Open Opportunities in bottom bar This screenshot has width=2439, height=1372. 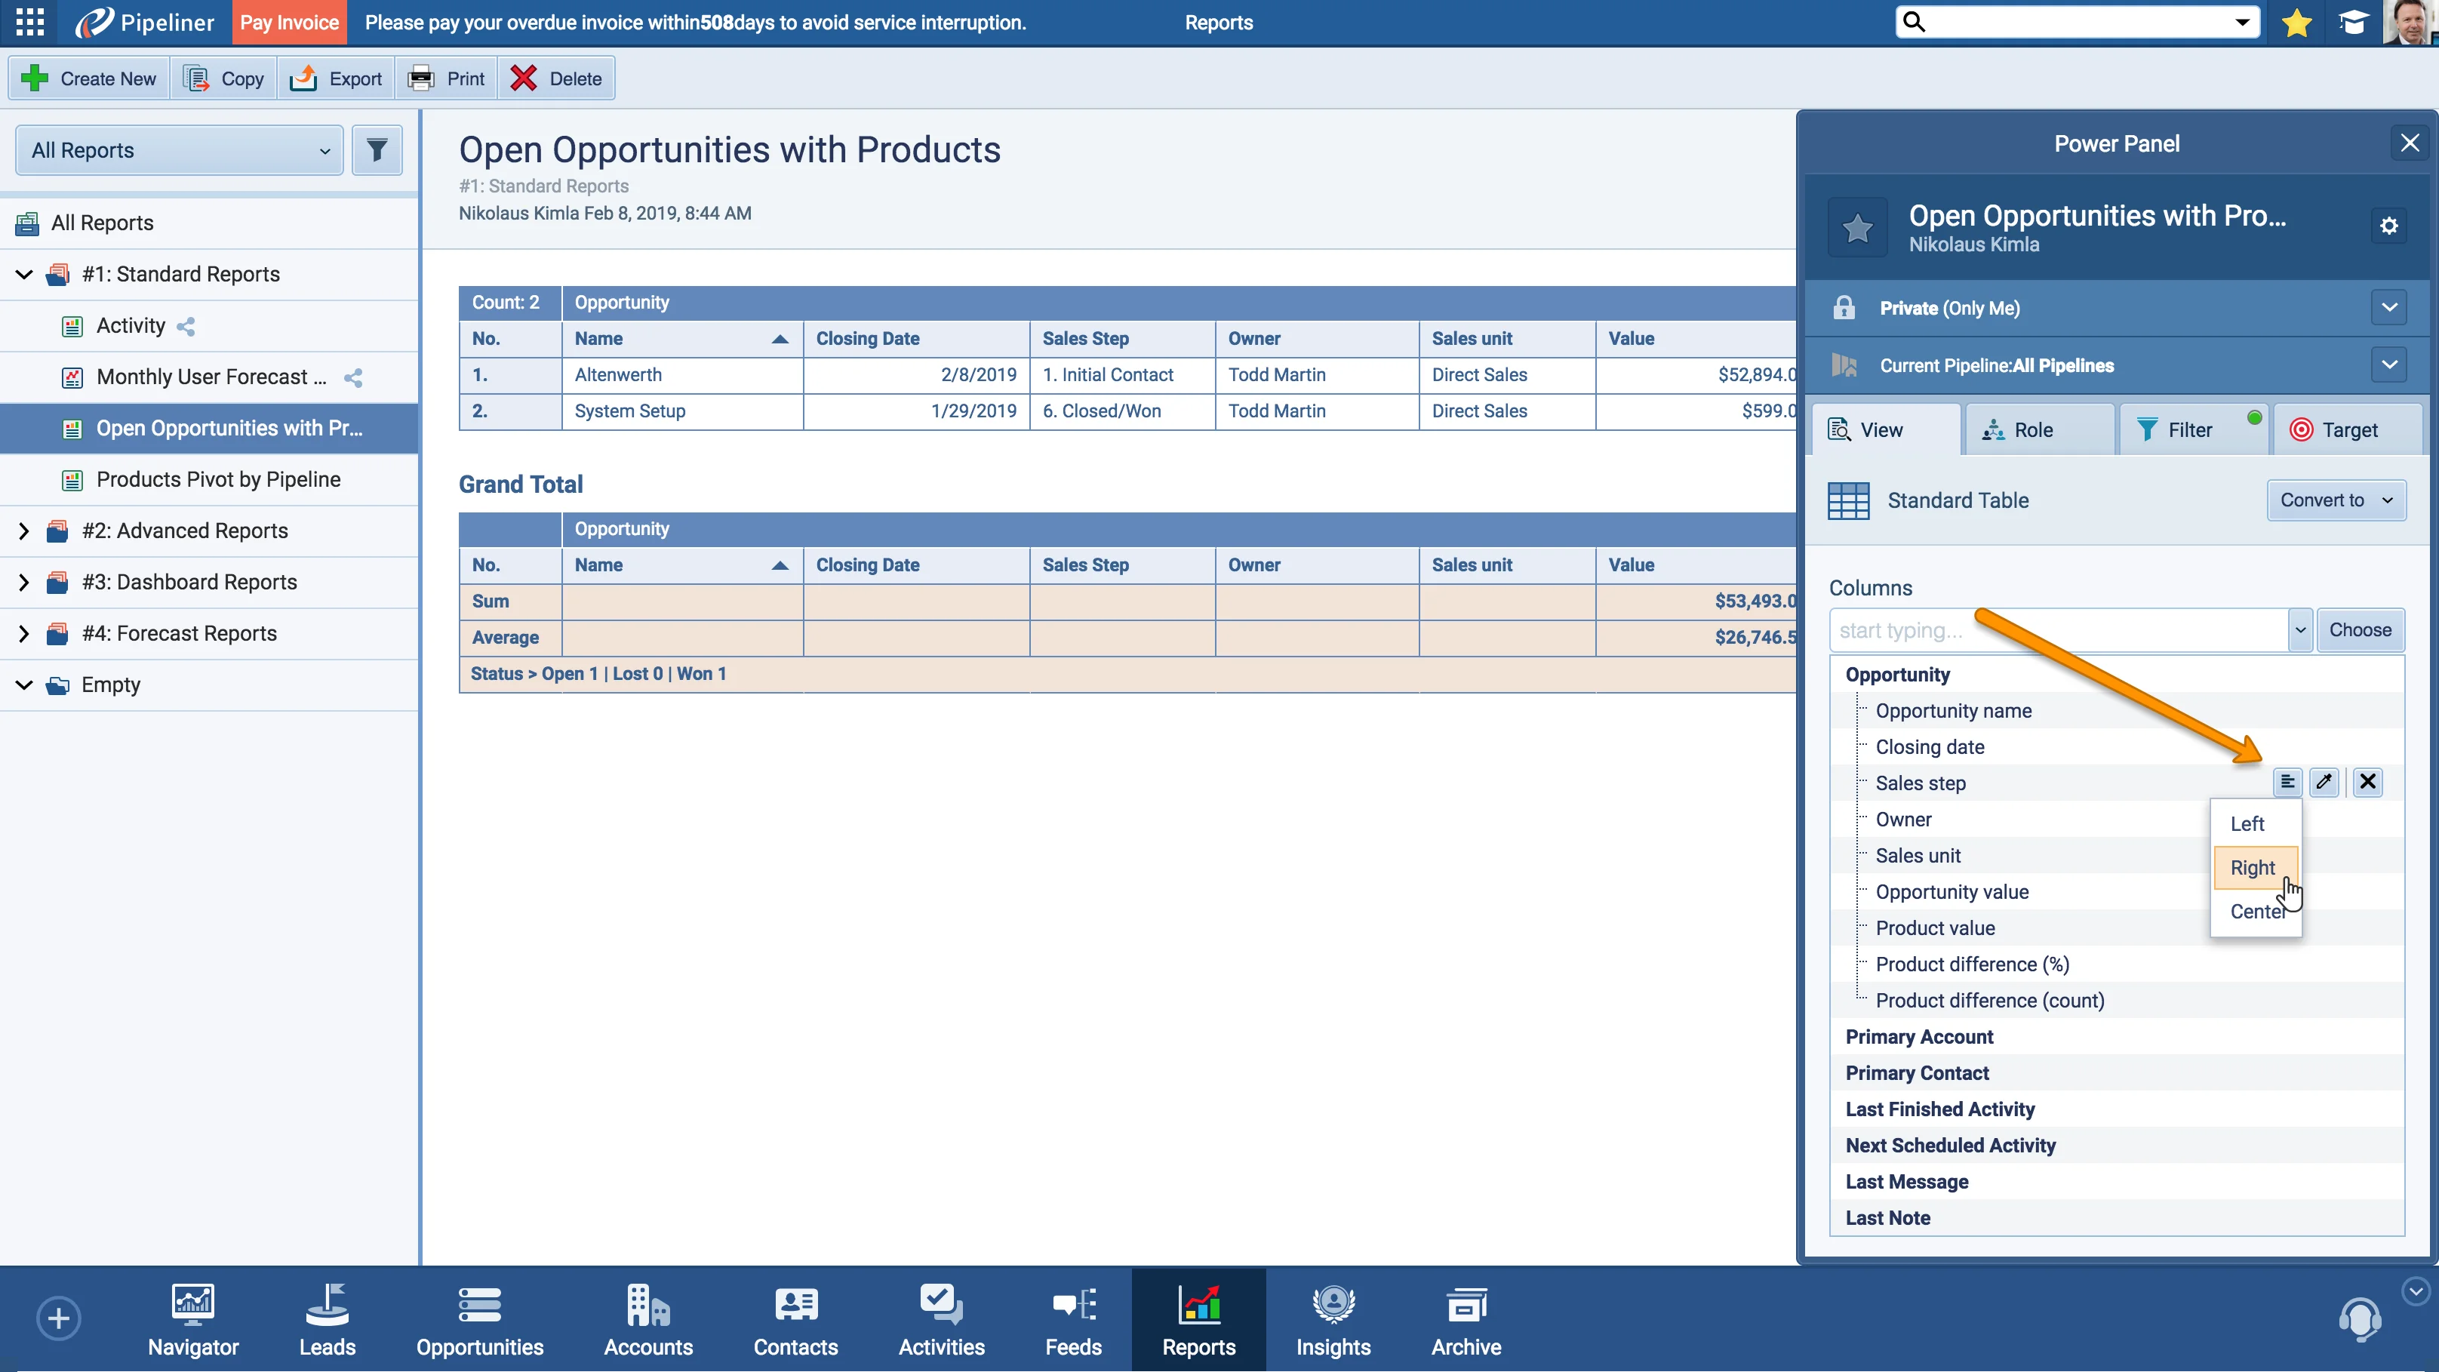pyautogui.click(x=480, y=1320)
